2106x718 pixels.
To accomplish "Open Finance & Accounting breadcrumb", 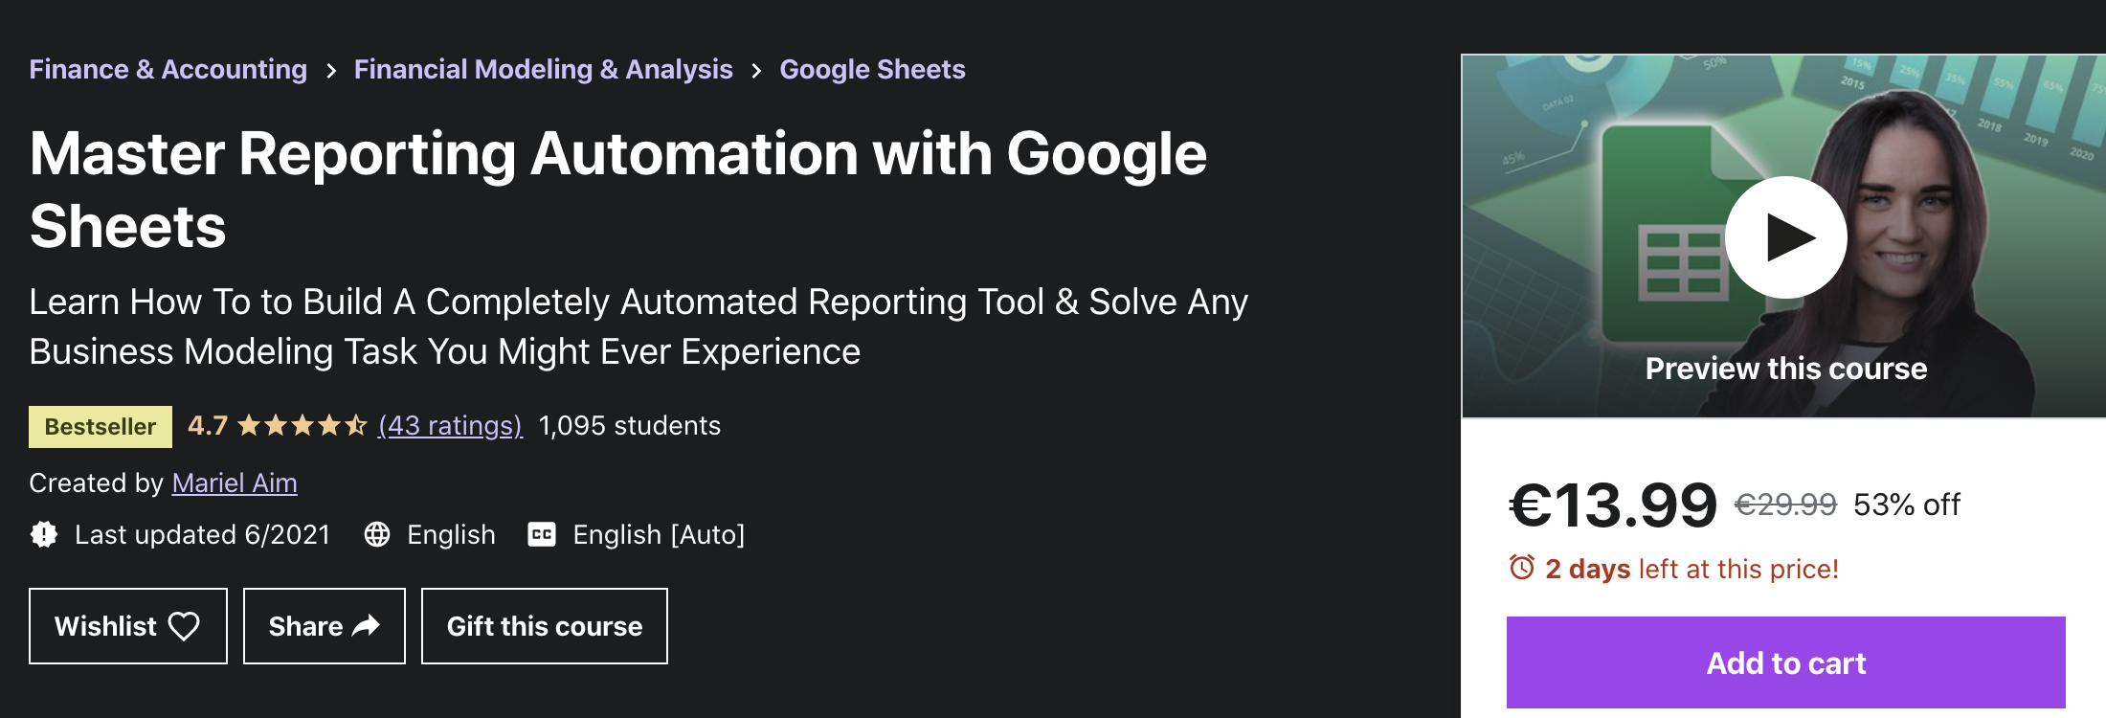I will [x=168, y=69].
